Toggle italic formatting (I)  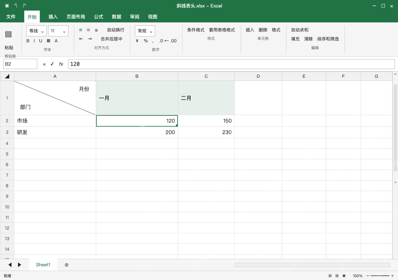click(x=34, y=41)
